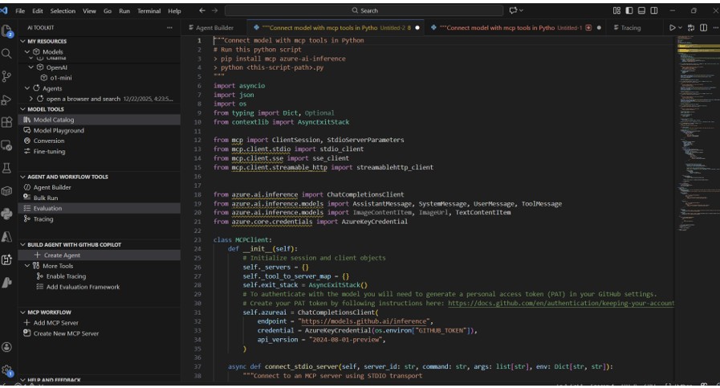720x388 pixels.
Task: Click Create Agent in the Copilot section
Action: coord(62,255)
